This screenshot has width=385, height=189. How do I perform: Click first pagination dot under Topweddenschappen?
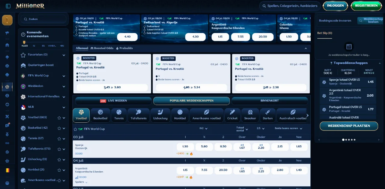click(x=343, y=140)
